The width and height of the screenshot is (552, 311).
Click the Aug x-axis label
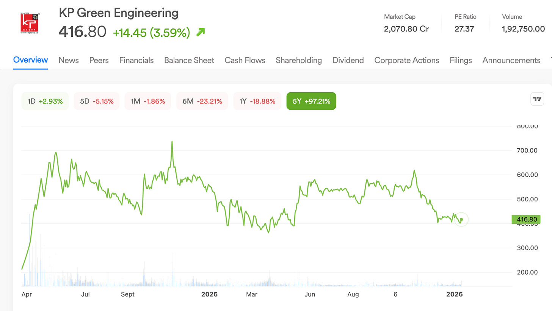point(353,294)
